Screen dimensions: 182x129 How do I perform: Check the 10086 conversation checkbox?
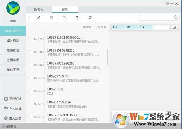(x=30, y=91)
